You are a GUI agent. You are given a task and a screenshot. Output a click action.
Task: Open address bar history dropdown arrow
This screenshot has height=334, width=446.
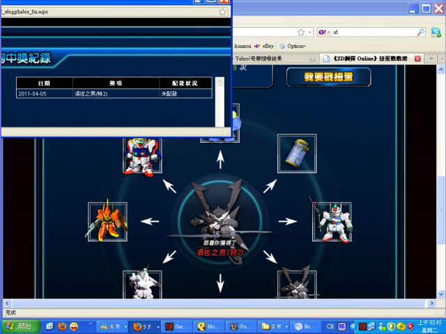coord(309,32)
